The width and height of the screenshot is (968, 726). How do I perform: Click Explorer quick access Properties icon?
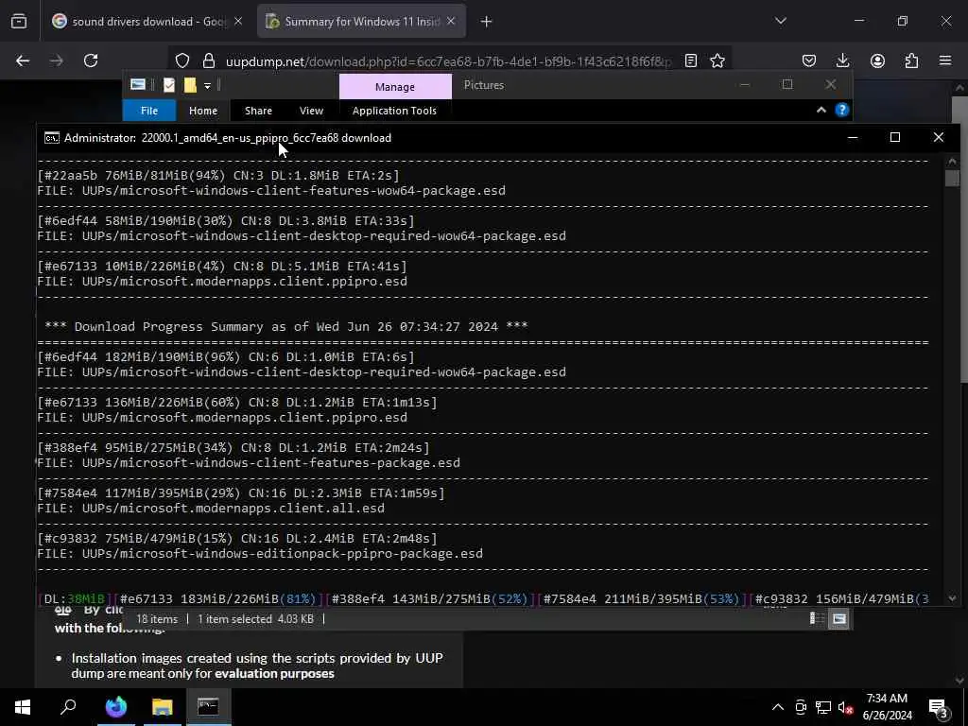click(x=168, y=85)
